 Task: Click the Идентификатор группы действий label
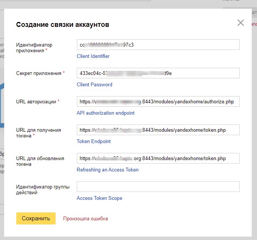click(43, 190)
